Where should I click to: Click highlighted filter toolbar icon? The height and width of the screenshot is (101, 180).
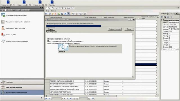point(68,14)
